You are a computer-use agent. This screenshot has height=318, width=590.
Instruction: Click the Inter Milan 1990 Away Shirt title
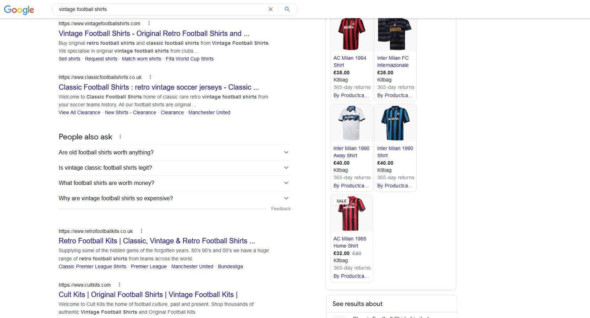(351, 152)
